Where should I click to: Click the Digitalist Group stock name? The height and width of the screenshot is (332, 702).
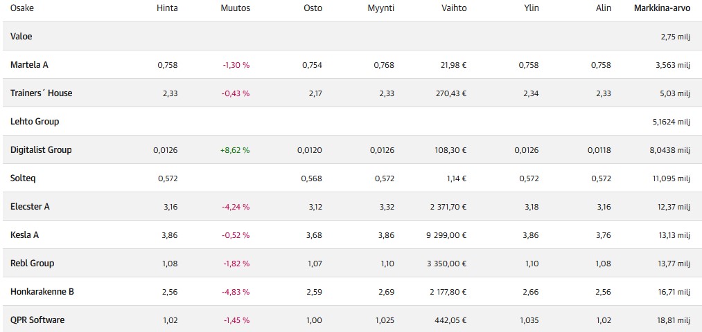pyautogui.click(x=41, y=150)
